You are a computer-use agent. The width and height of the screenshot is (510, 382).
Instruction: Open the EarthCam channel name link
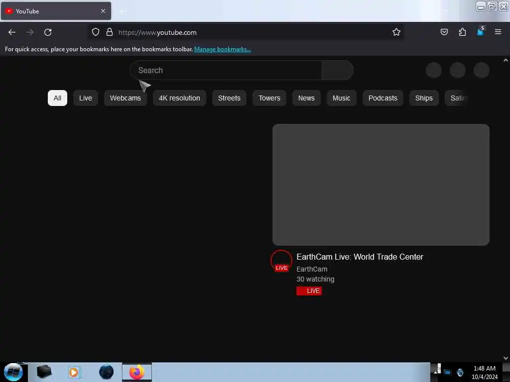pos(312,269)
